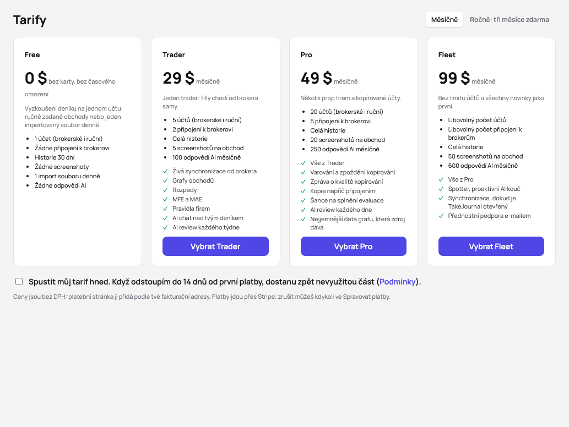The width and height of the screenshot is (569, 427).
Task: Click checkmark next to Kopie napříč připojeními
Action: click(x=303, y=191)
